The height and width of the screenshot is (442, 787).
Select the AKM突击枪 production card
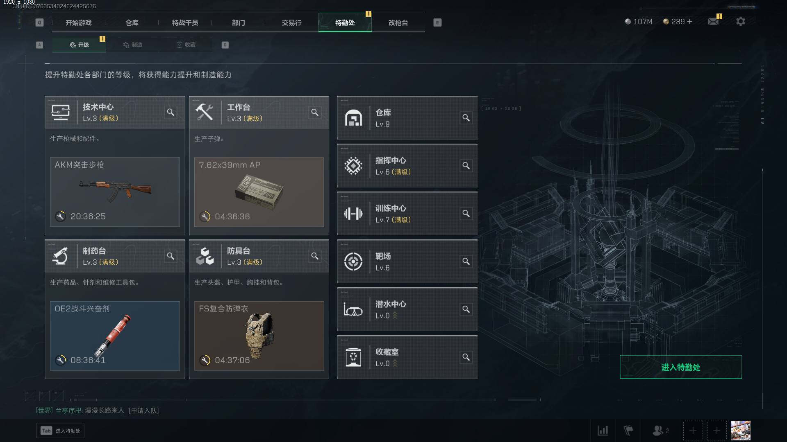coord(115,192)
